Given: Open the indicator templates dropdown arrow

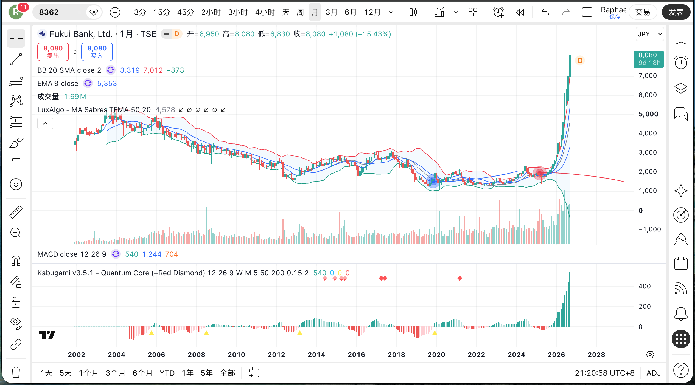Looking at the screenshot, I should (x=456, y=12).
